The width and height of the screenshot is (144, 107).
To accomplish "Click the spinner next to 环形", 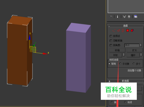I will pyautogui.click(x=124, y=55).
